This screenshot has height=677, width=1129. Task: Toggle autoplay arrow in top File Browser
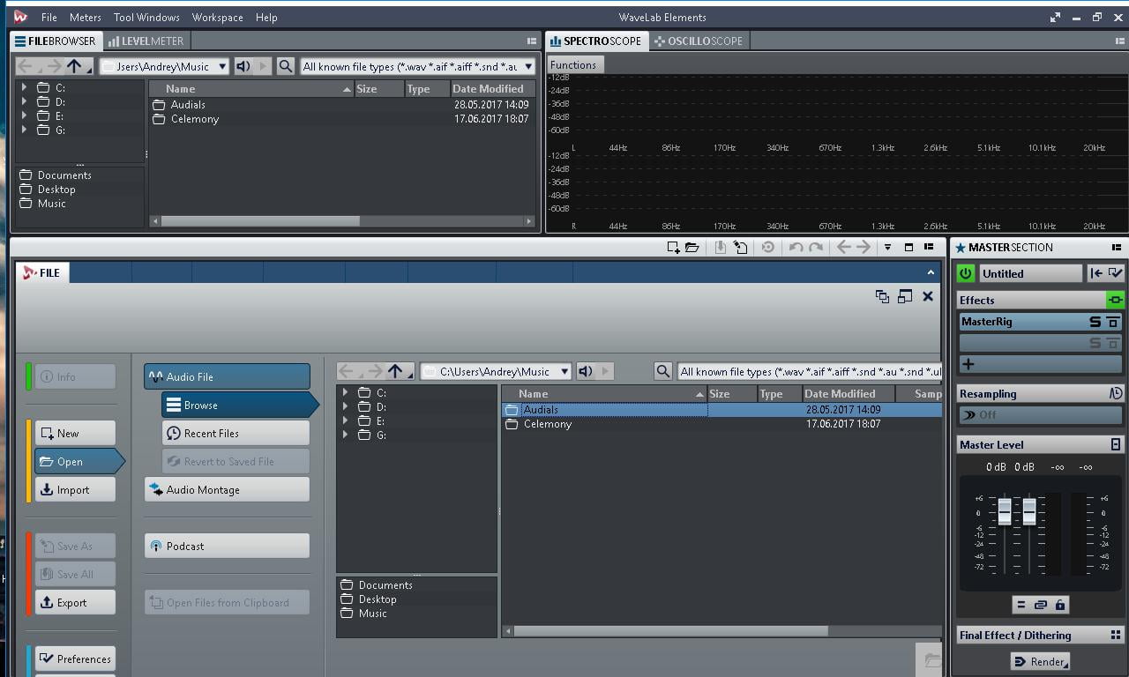(x=262, y=66)
